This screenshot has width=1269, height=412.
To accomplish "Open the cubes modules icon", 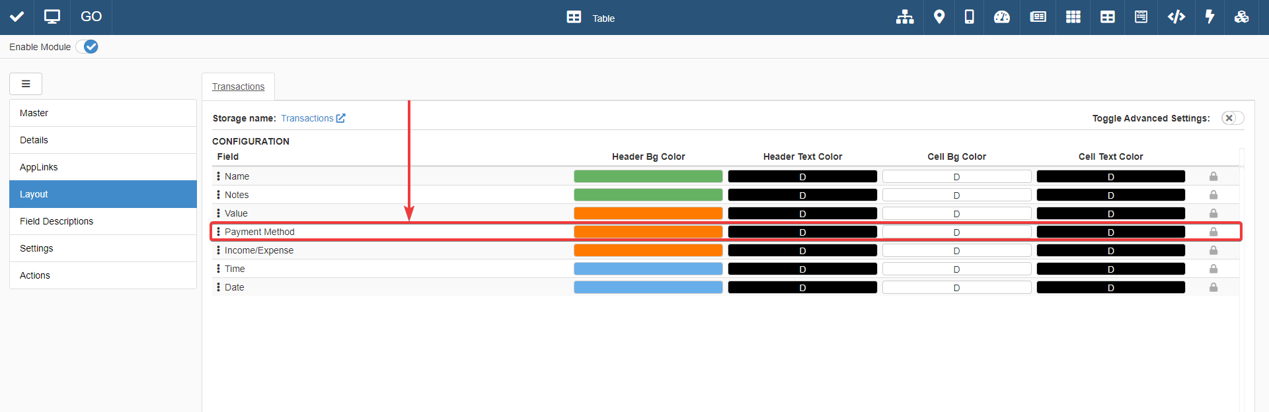I will [1241, 17].
